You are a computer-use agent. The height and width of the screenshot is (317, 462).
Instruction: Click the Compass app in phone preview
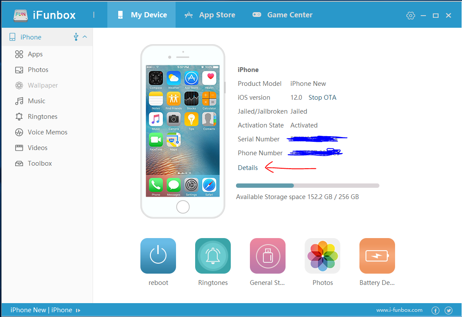156,78
